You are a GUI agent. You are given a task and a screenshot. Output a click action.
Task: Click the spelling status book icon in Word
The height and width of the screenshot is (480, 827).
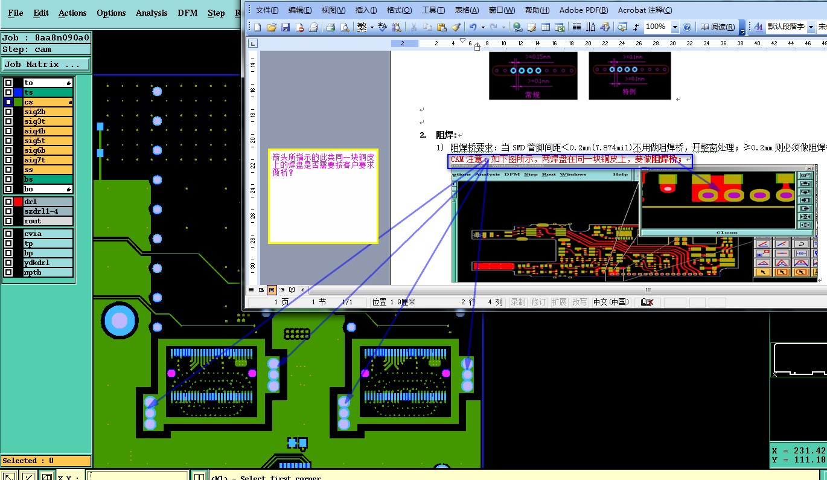tap(648, 302)
